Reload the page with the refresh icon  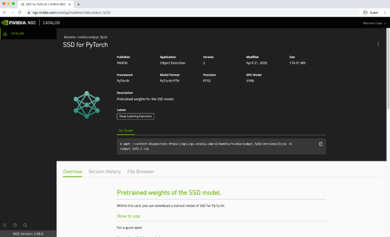coord(19,12)
